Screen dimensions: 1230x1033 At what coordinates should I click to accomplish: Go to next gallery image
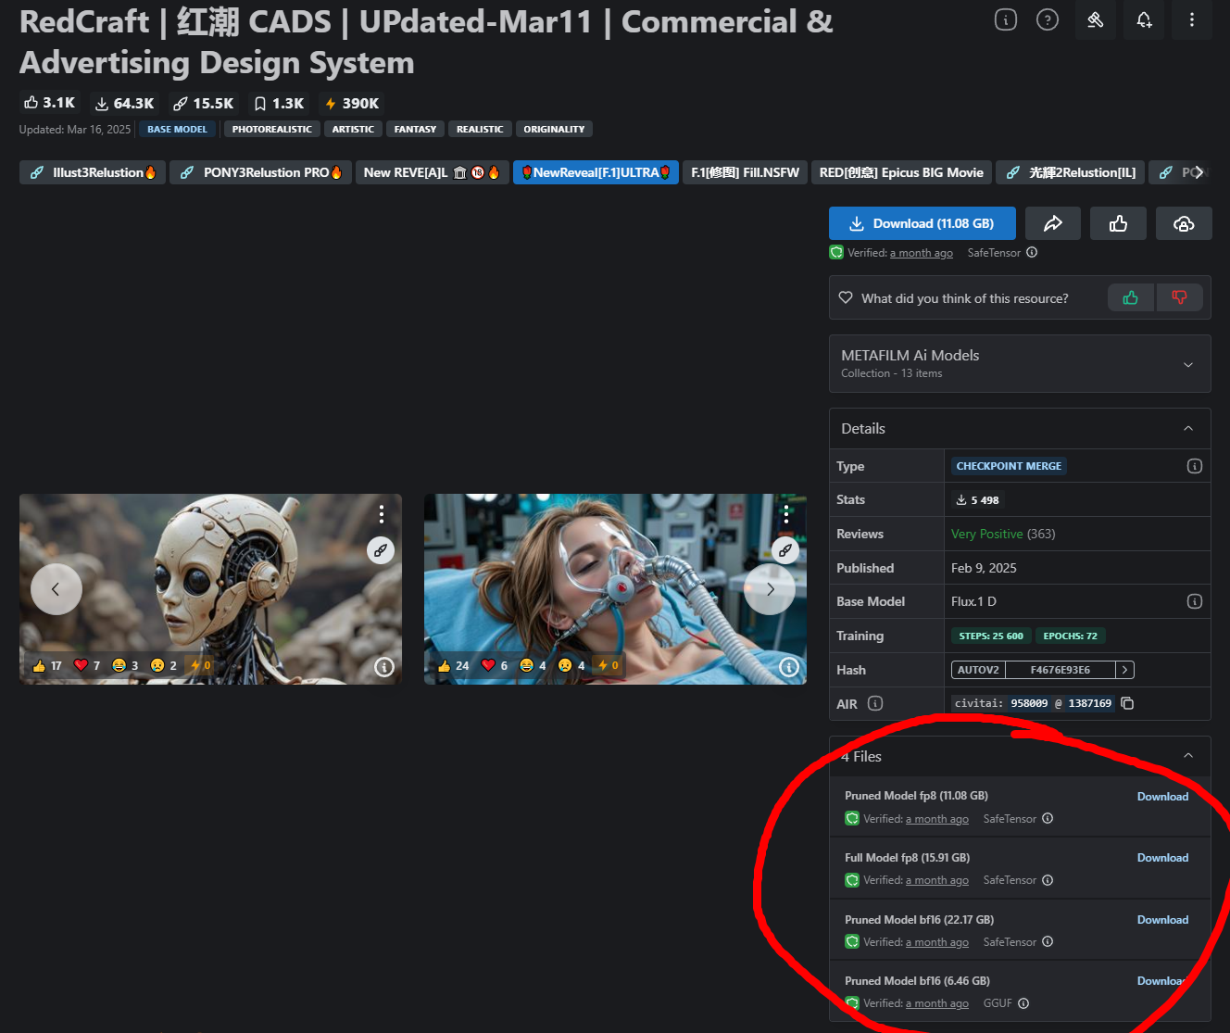770,589
